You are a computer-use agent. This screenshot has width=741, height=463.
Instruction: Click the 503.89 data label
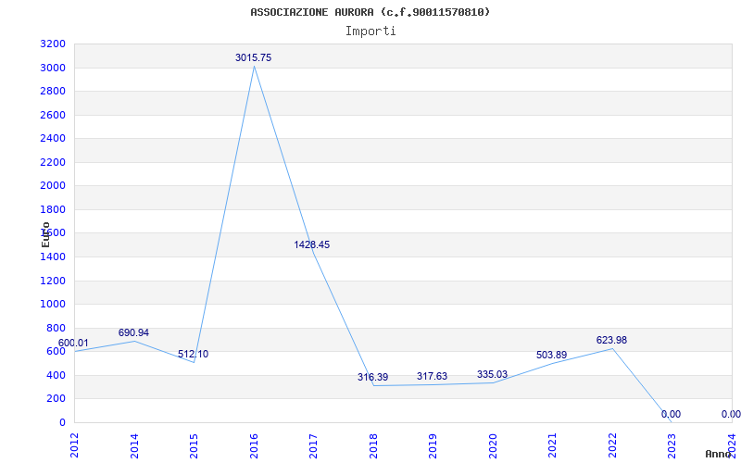click(x=551, y=355)
